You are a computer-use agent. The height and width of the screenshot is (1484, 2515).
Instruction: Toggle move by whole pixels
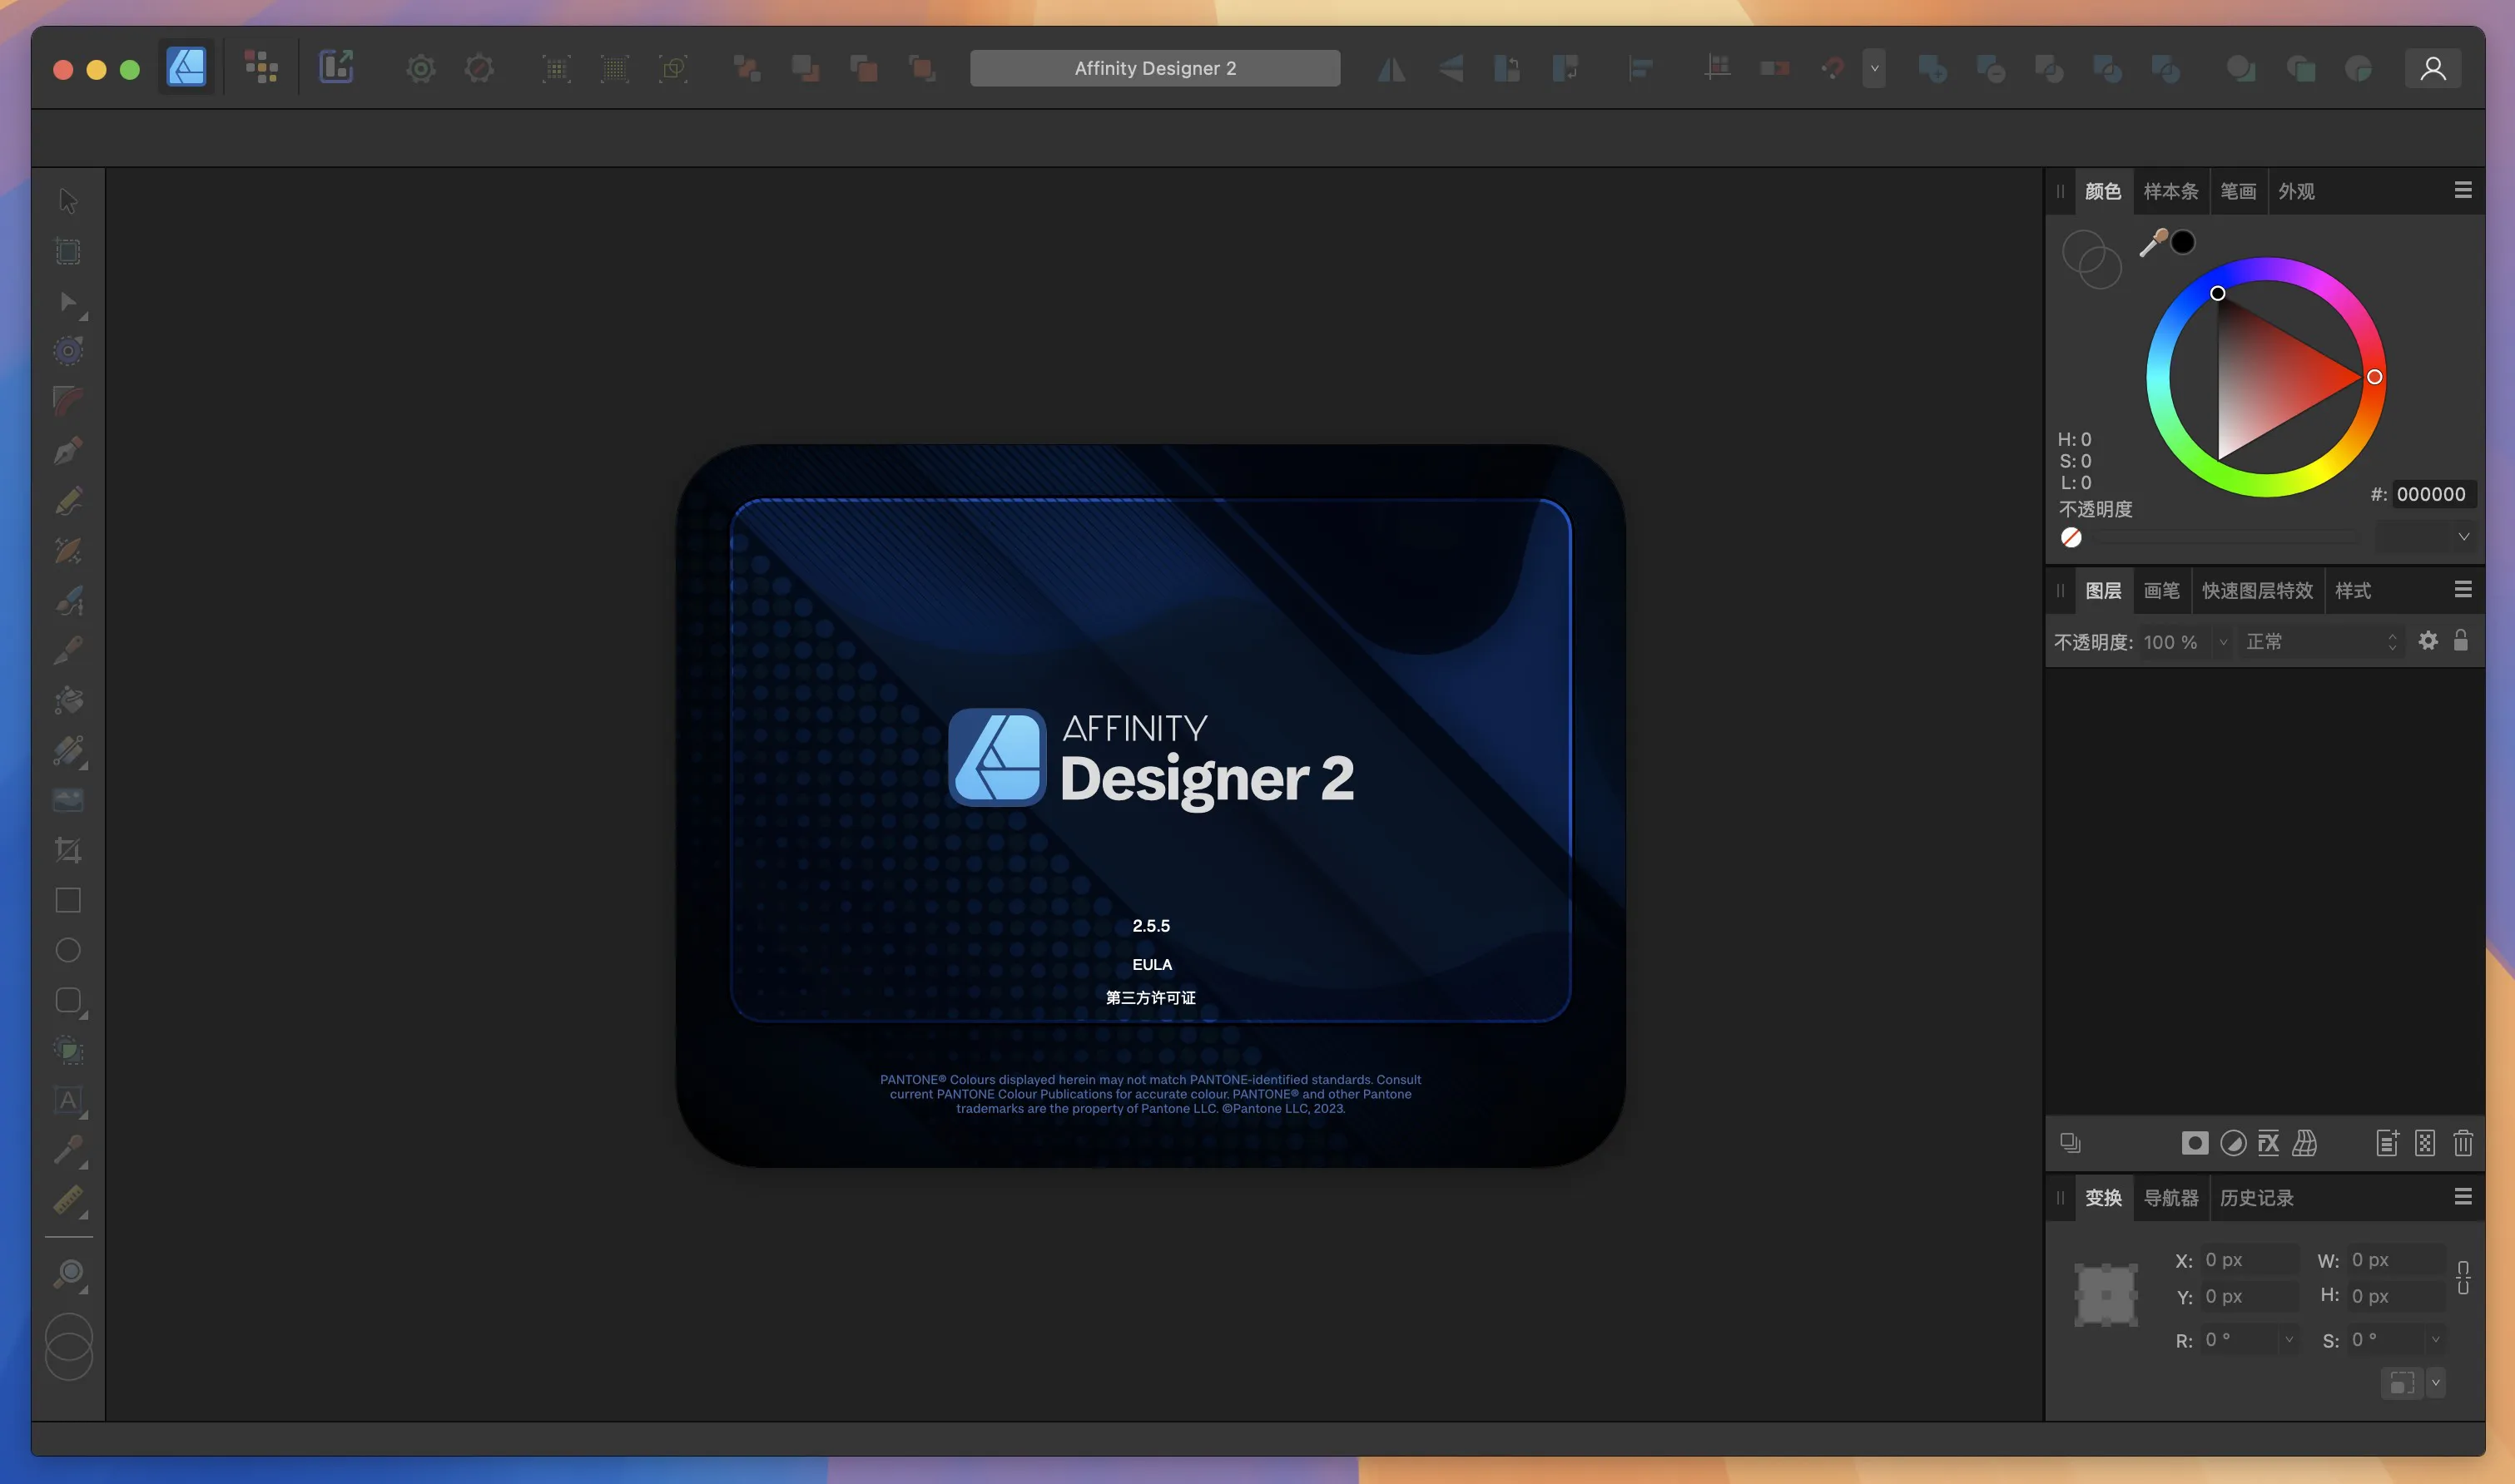click(1774, 69)
